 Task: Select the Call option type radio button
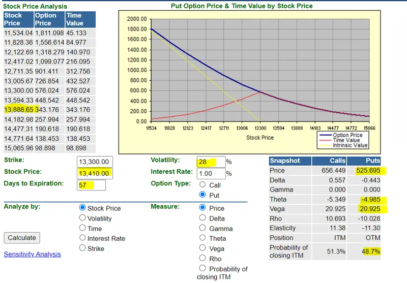pos(203,185)
